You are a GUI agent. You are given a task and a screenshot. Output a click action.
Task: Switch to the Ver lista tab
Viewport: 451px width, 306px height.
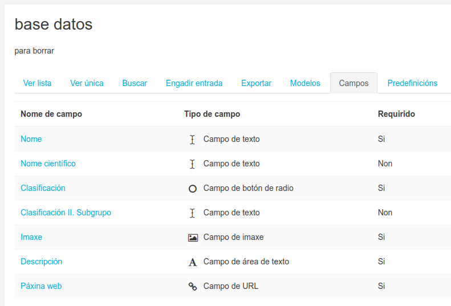pos(37,83)
